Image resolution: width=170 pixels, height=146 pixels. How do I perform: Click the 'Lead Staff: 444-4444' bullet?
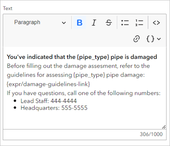49,101
